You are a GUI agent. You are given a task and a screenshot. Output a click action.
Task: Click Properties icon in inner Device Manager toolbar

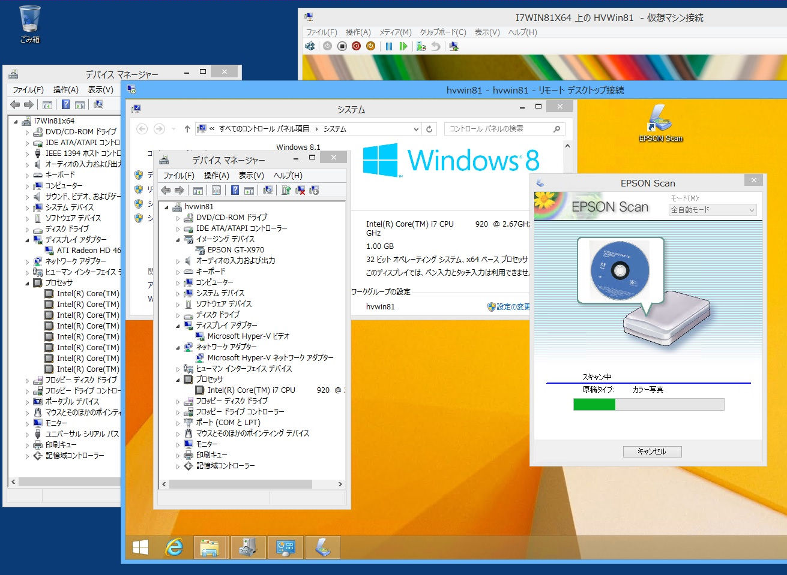[x=216, y=190]
